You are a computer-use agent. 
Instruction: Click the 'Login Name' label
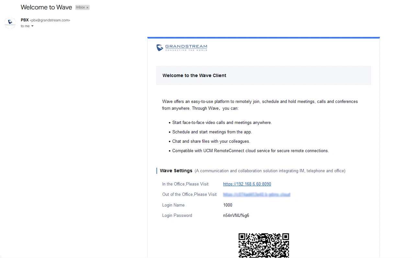(x=173, y=205)
